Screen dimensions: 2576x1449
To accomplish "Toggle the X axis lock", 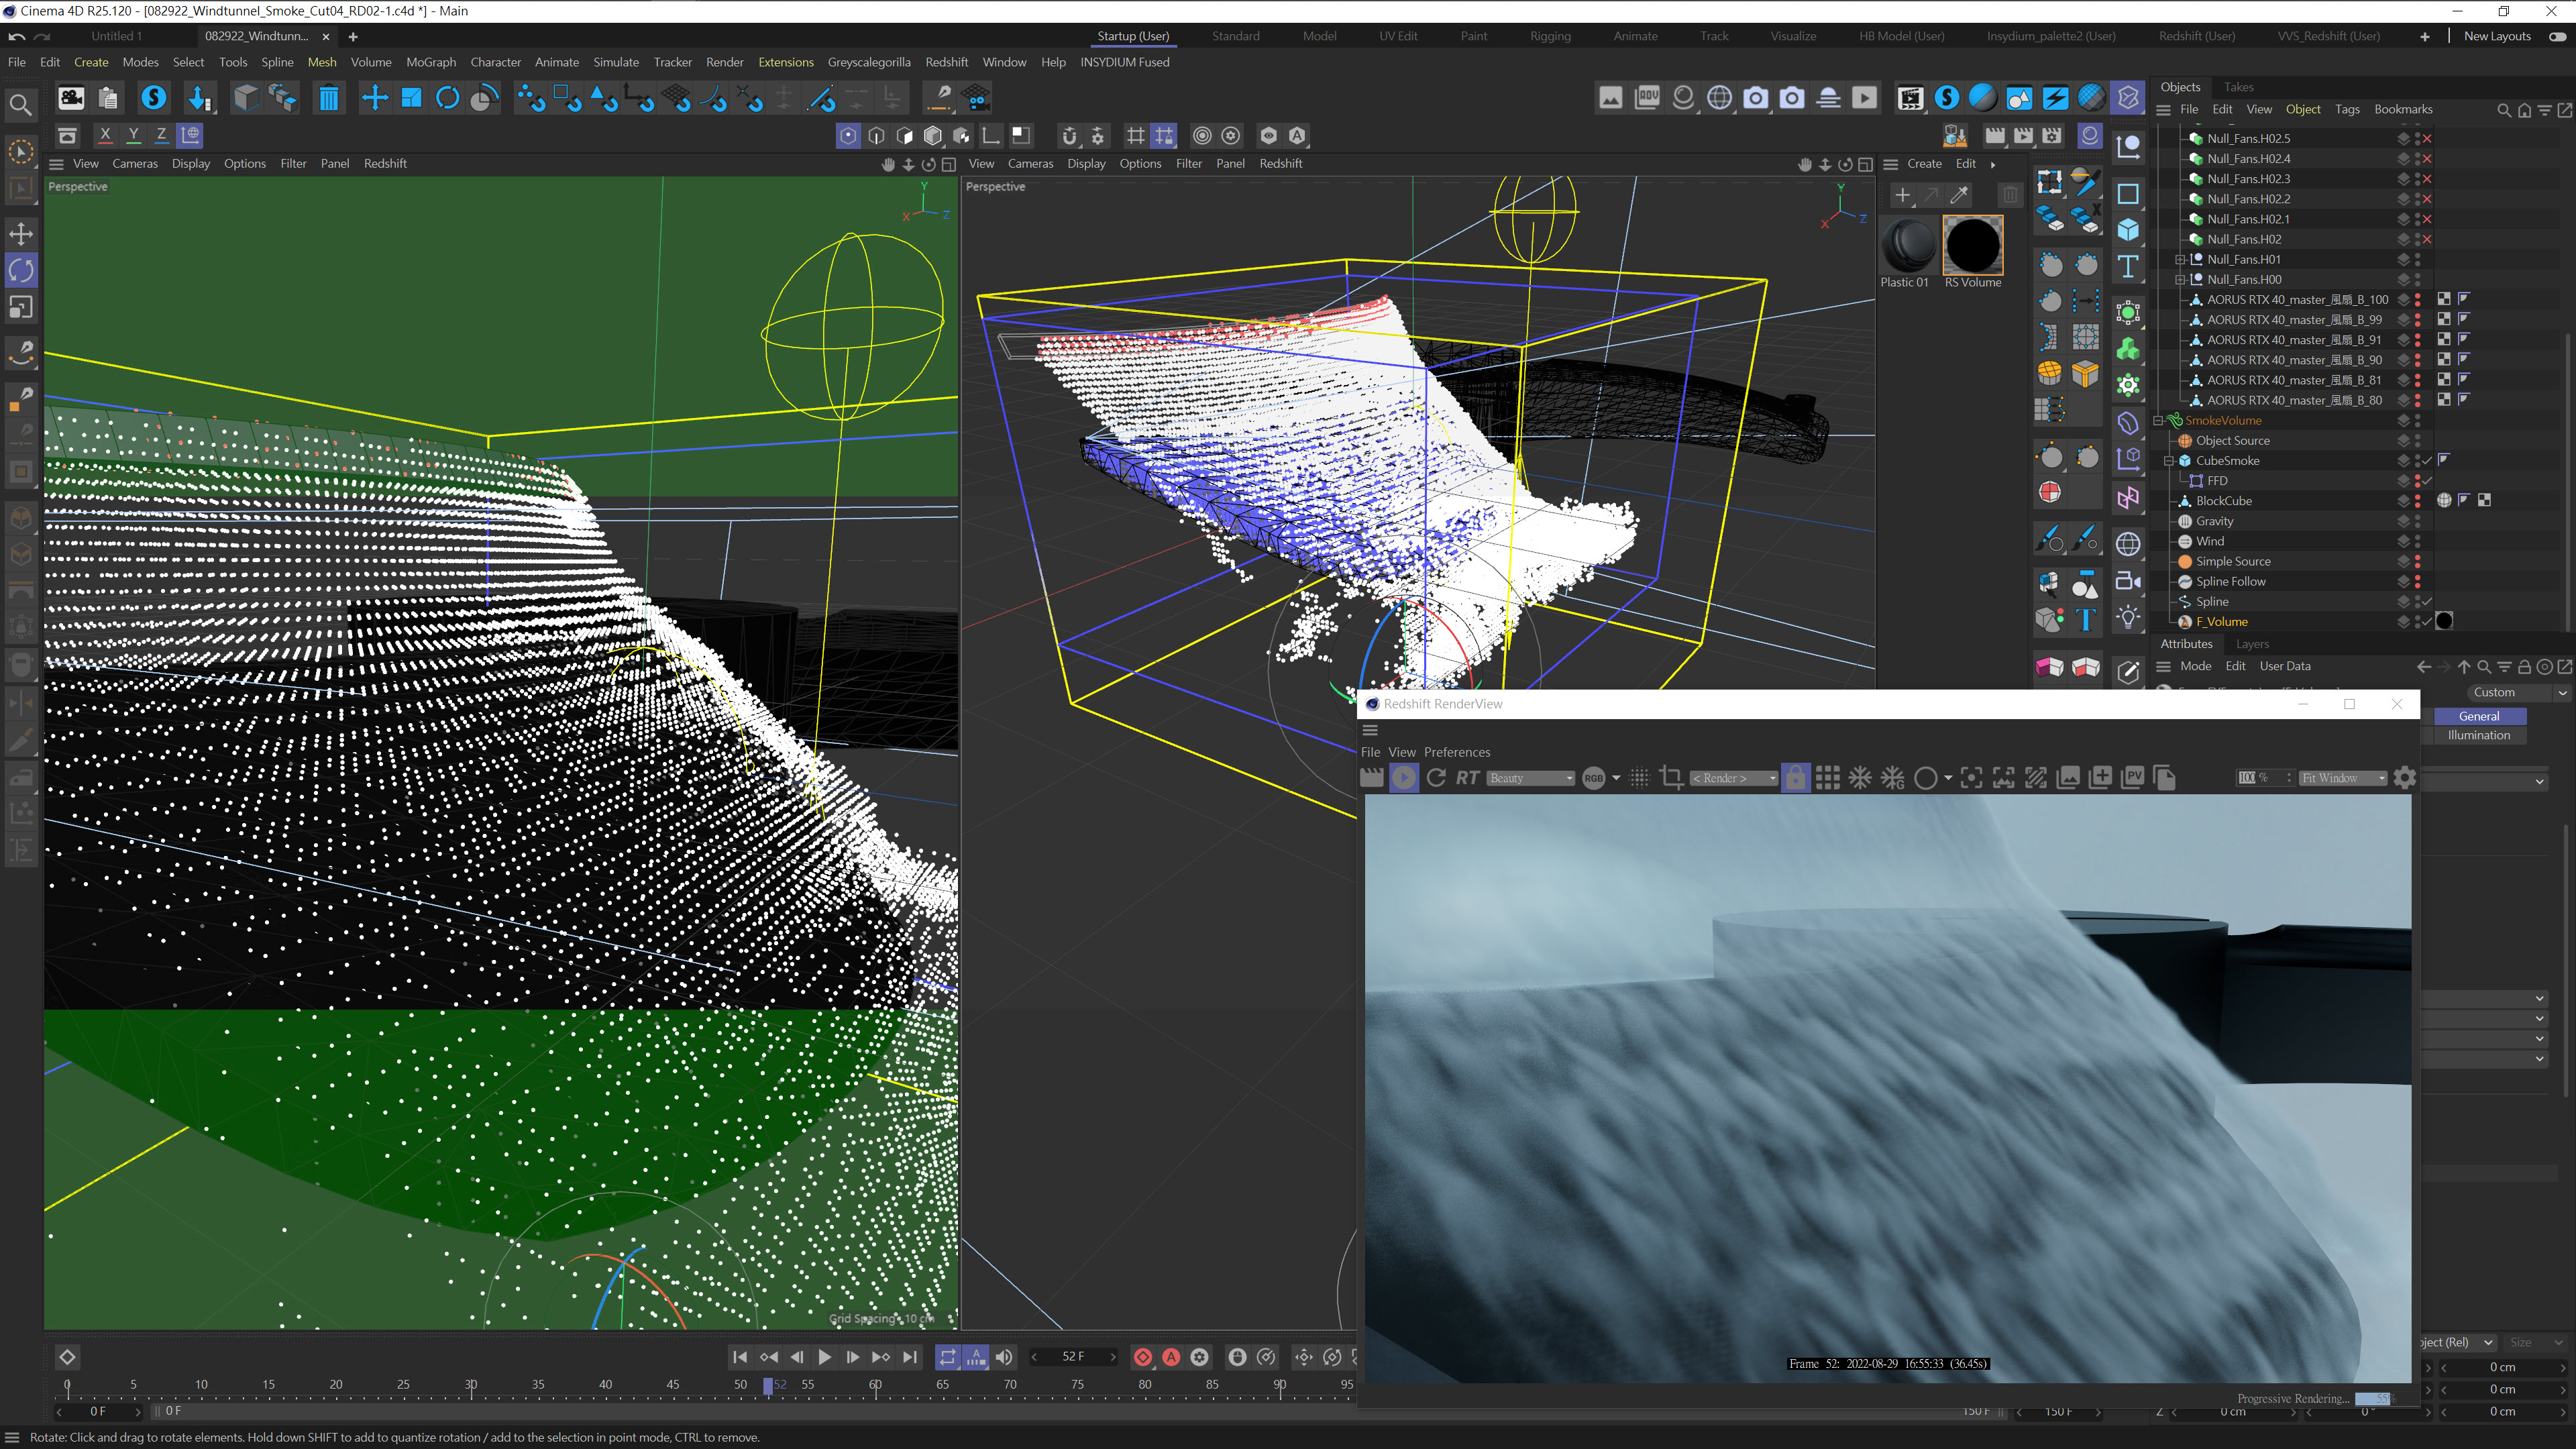I will pos(105,135).
